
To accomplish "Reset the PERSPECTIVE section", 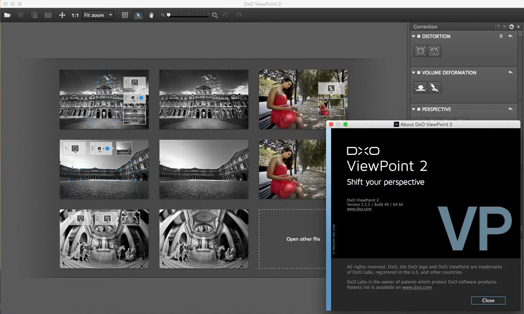I will (x=510, y=109).
